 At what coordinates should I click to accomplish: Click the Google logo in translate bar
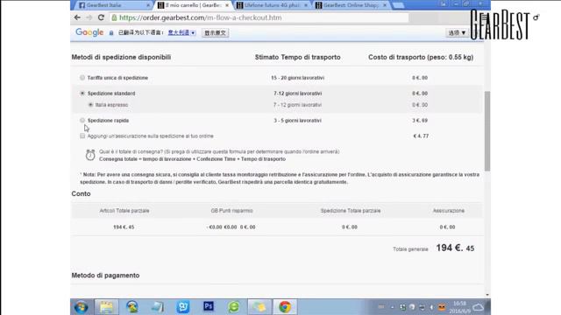click(x=89, y=32)
